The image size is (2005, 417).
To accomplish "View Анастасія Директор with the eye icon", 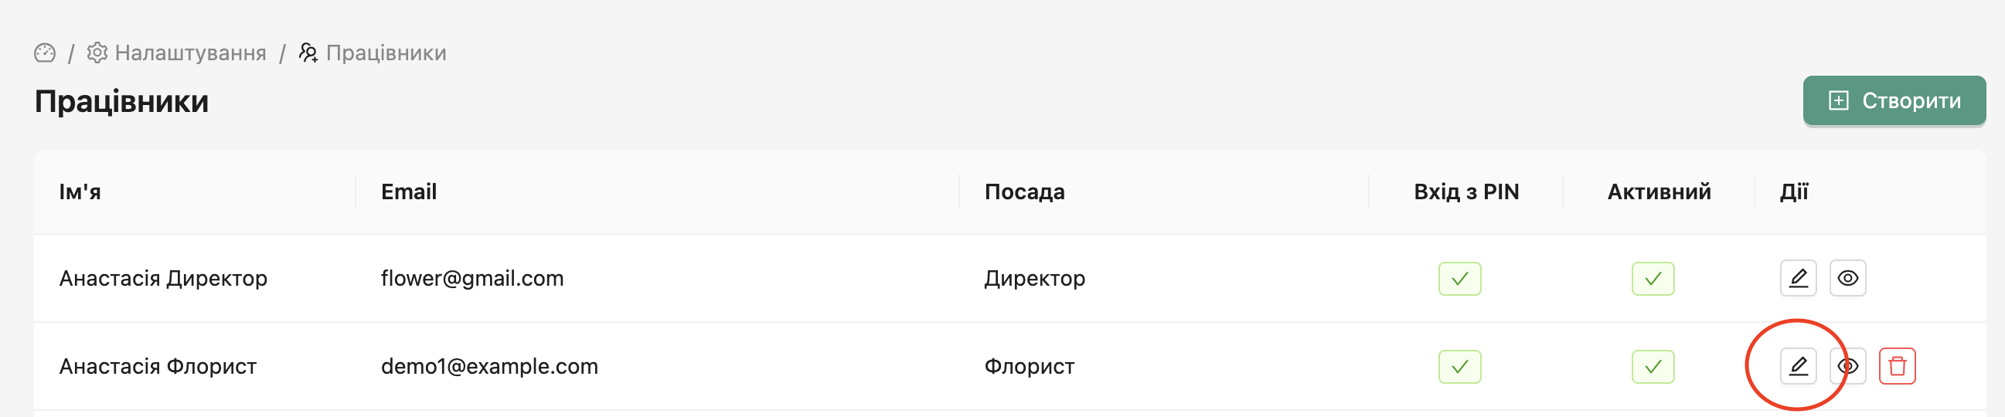I will 1847,279.
